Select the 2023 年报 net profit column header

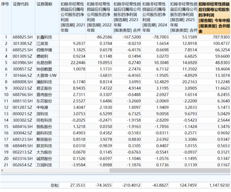point(127,17)
